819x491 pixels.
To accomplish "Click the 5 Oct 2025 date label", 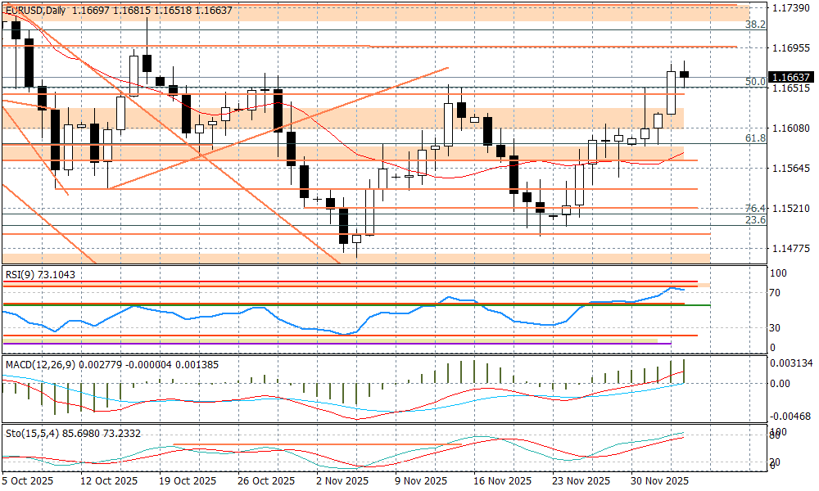I will [29, 481].
